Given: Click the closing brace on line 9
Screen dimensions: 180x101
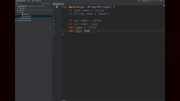Looking at the screenshot, I should pyautogui.click(x=62, y=34).
